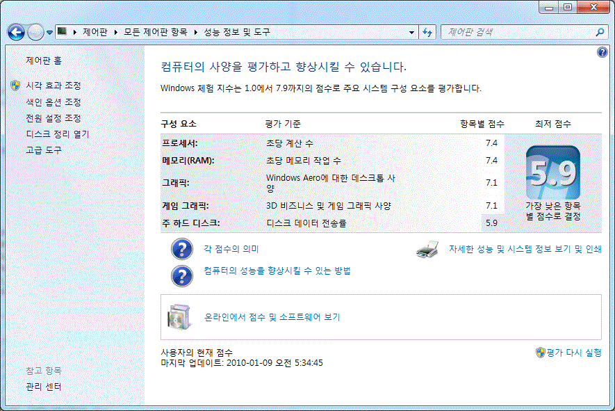This screenshot has height=411, width=615.
Task: Click the 5.9 base score badge
Action: pos(552,172)
